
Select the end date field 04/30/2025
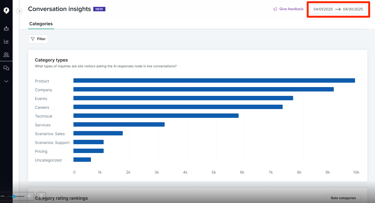tap(353, 9)
